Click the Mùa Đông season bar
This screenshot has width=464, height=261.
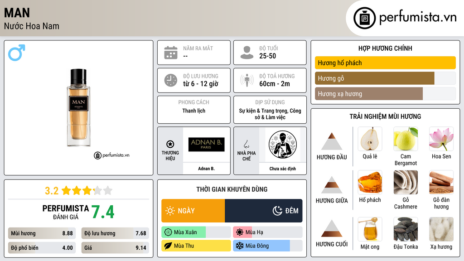(267, 246)
